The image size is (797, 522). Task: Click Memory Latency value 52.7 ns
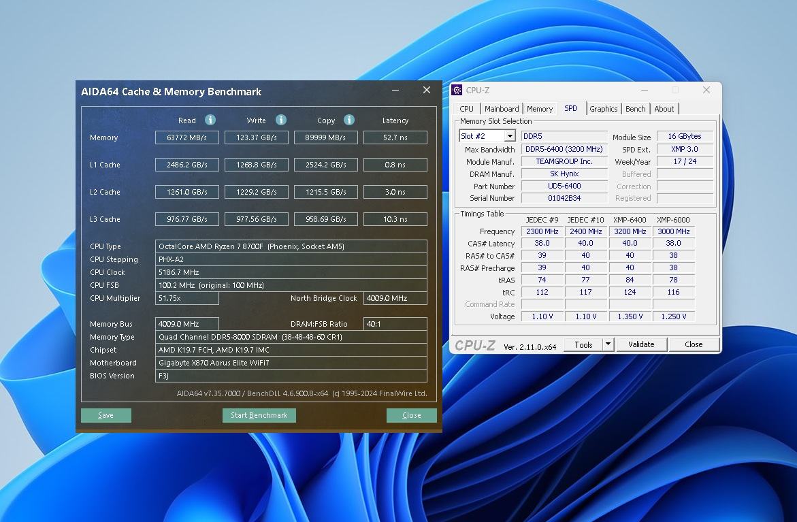pos(395,137)
